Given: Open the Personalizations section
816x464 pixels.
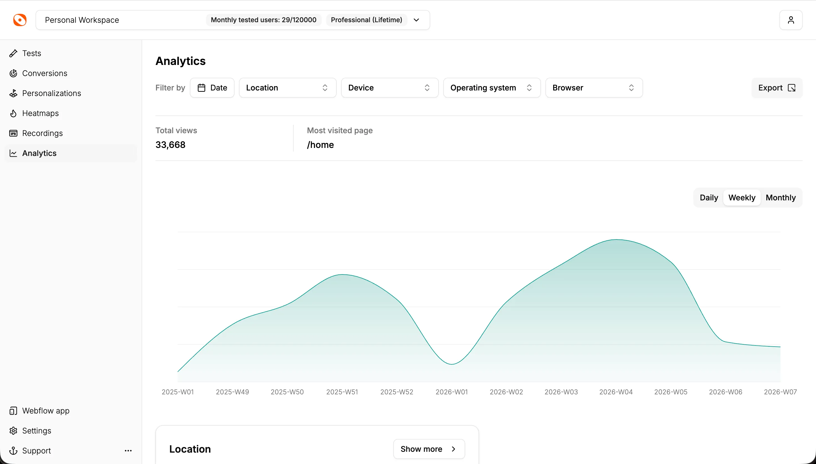Looking at the screenshot, I should point(52,93).
